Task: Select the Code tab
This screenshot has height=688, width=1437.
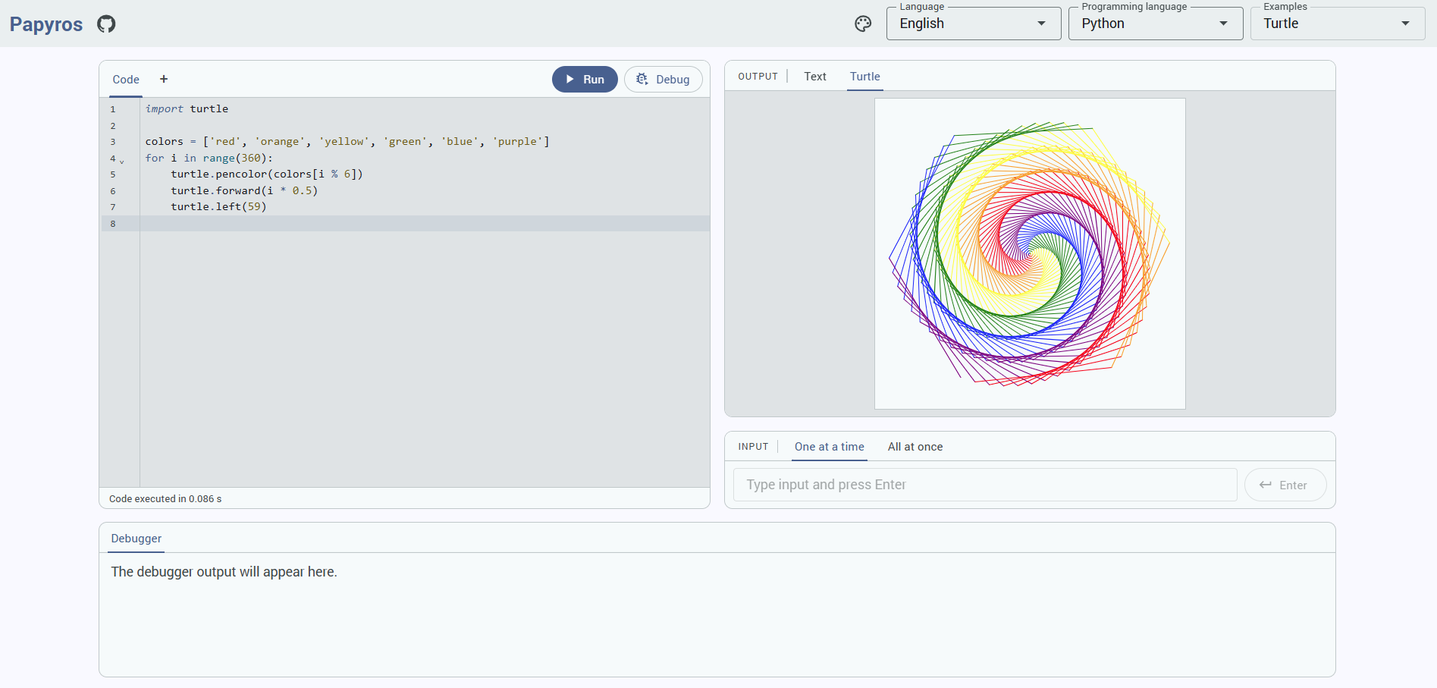Action: click(126, 80)
